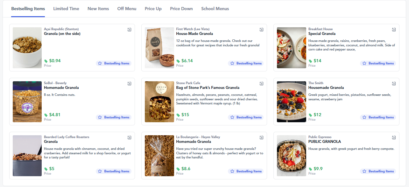The width and height of the screenshot is (409, 187).
Task: Click the star icon on The Smith's badge
Action: (364, 117)
